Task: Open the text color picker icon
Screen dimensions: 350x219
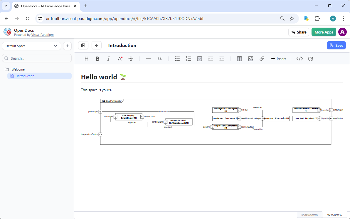Action: pyautogui.click(x=120, y=58)
